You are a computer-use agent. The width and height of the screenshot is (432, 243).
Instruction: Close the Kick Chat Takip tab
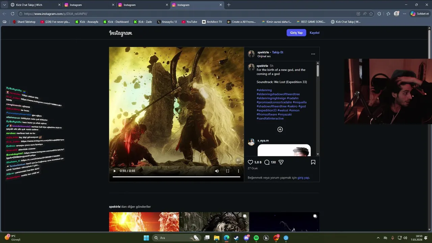[x=59, y=5]
